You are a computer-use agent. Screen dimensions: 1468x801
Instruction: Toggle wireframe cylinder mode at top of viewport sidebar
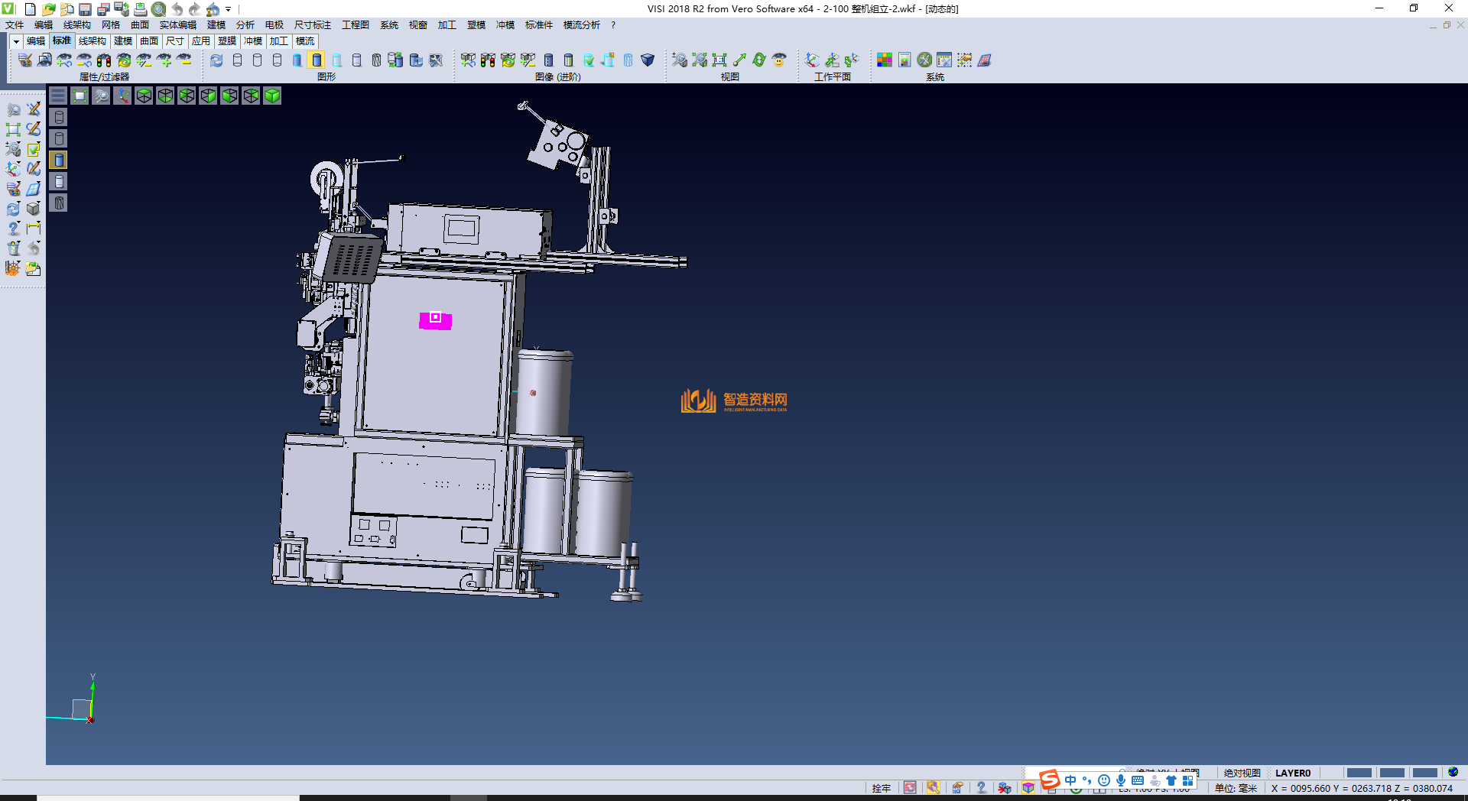point(59,117)
